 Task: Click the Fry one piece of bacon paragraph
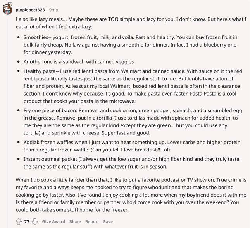(x=133, y=122)
